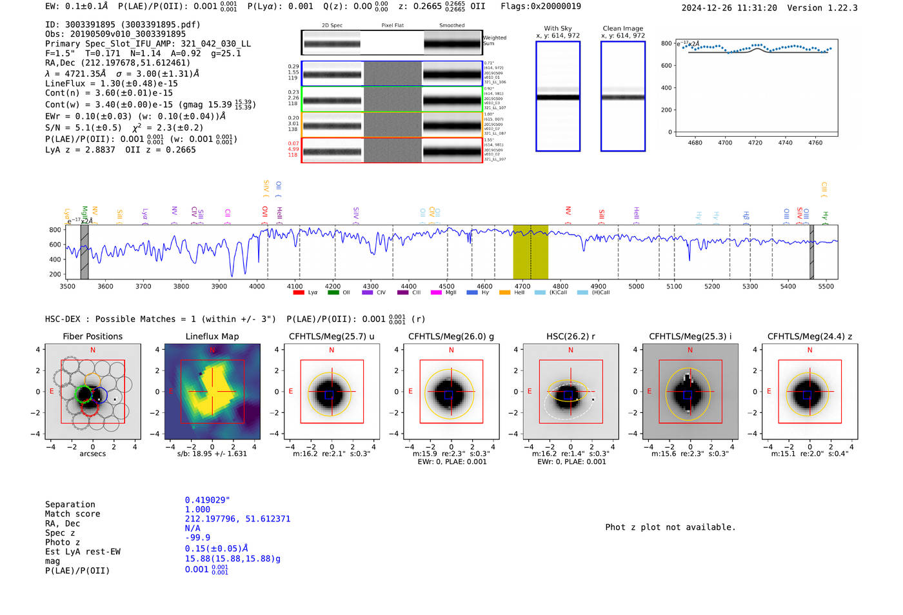Click the CIV legend color swatch
Image resolution: width=903 pixels, height=615 pixels.
pyautogui.click(x=368, y=292)
